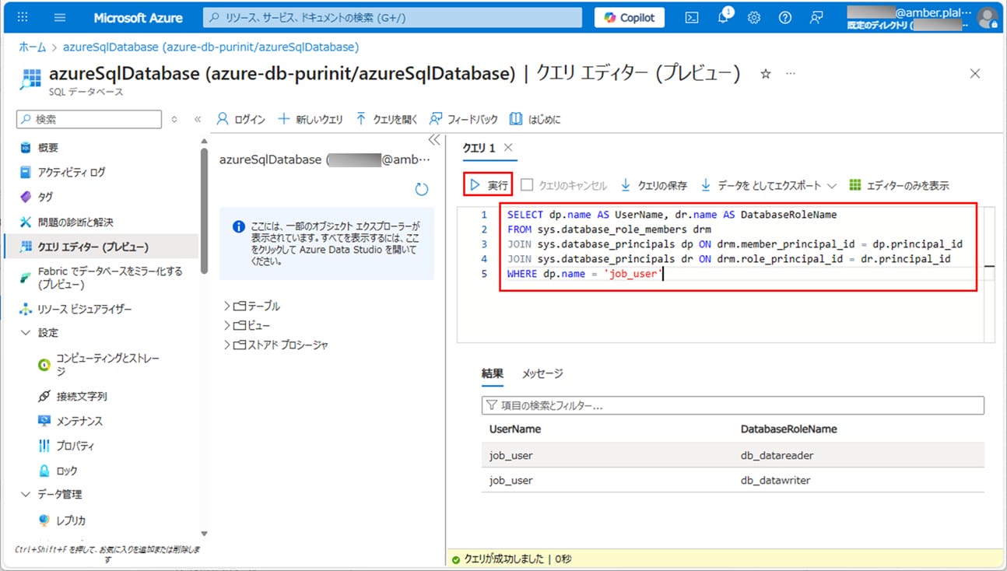Switch to the メッセージ tab
The image size is (1007, 571).
point(542,373)
